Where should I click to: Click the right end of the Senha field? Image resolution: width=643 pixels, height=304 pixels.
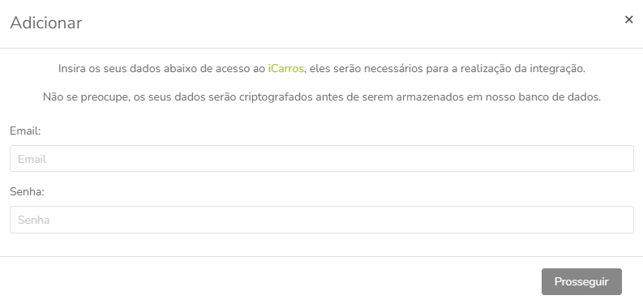615,220
